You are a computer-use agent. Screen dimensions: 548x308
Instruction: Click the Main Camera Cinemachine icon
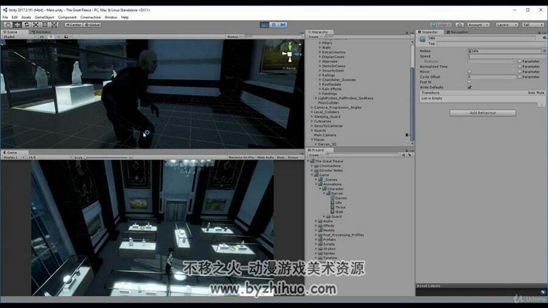click(x=407, y=135)
